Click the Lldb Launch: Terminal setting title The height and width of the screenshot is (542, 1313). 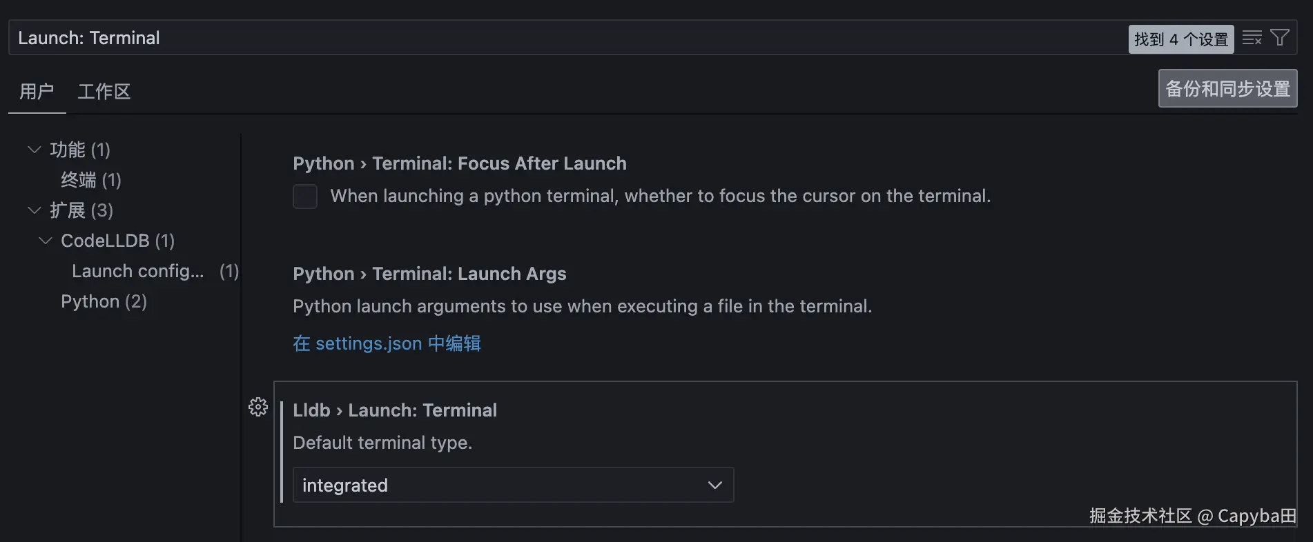pos(395,410)
